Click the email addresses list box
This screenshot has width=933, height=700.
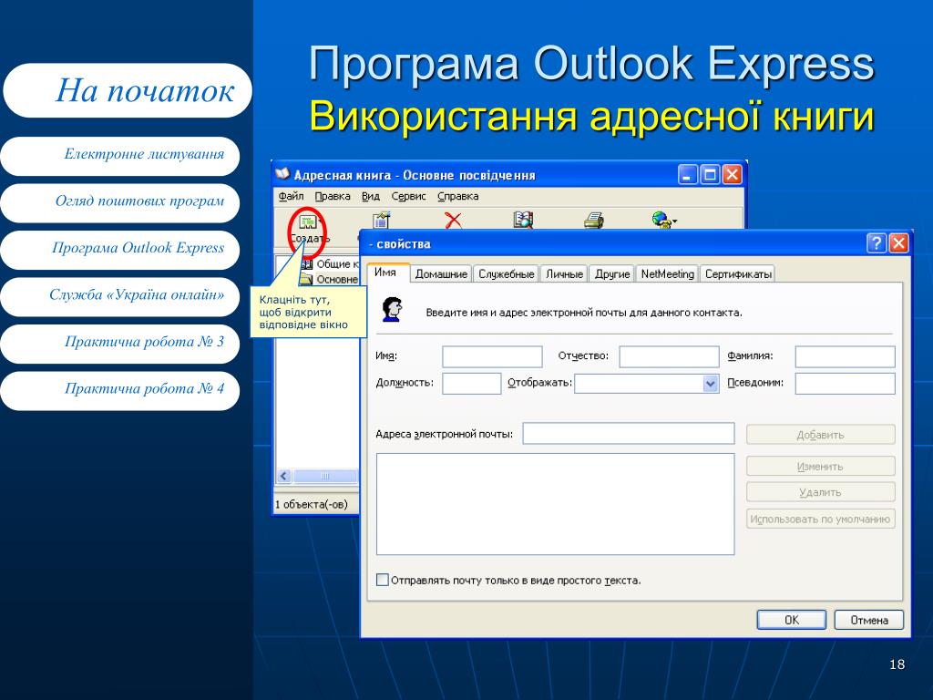click(555, 504)
